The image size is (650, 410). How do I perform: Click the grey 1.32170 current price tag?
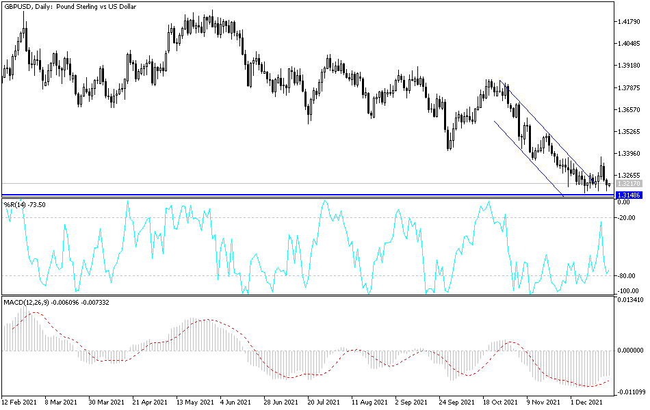[x=628, y=182]
